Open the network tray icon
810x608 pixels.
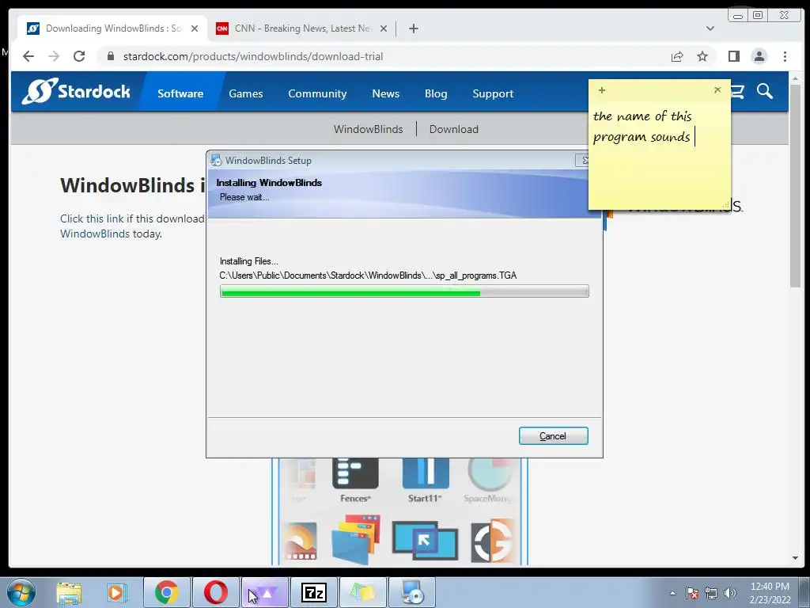(x=711, y=593)
